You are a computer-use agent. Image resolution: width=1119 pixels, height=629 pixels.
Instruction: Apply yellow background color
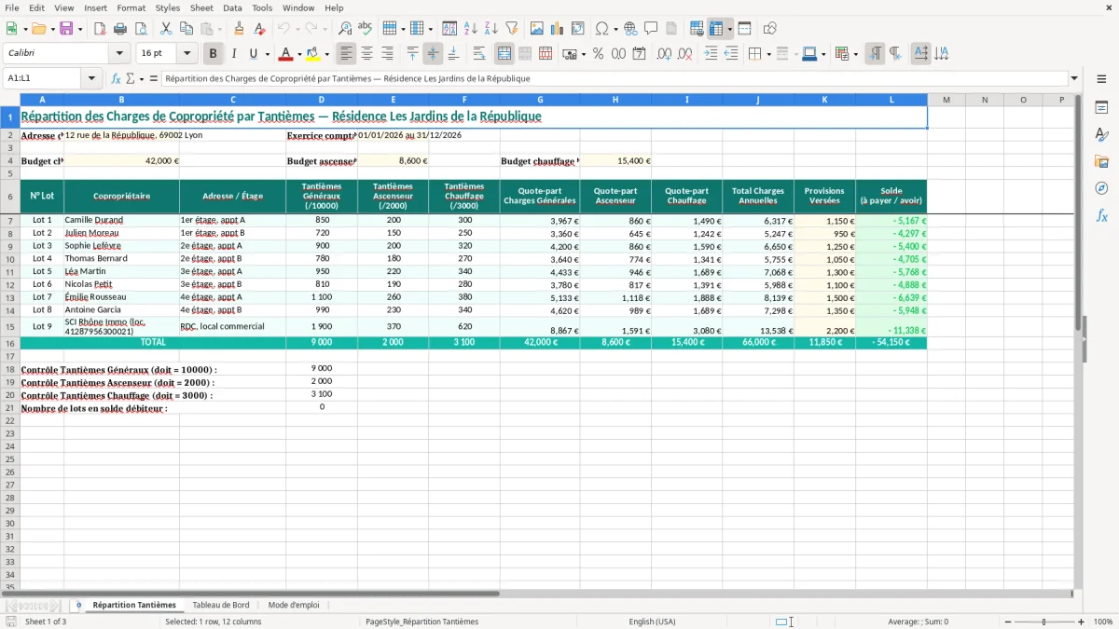(x=313, y=54)
